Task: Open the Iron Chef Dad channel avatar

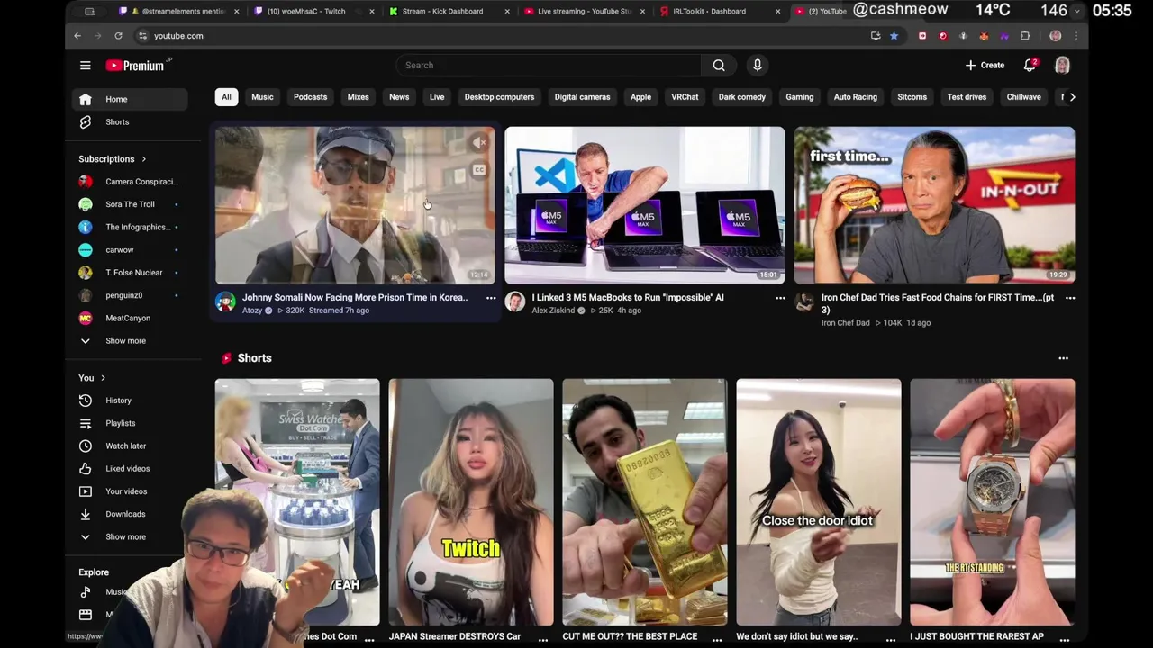Action: [x=804, y=302]
